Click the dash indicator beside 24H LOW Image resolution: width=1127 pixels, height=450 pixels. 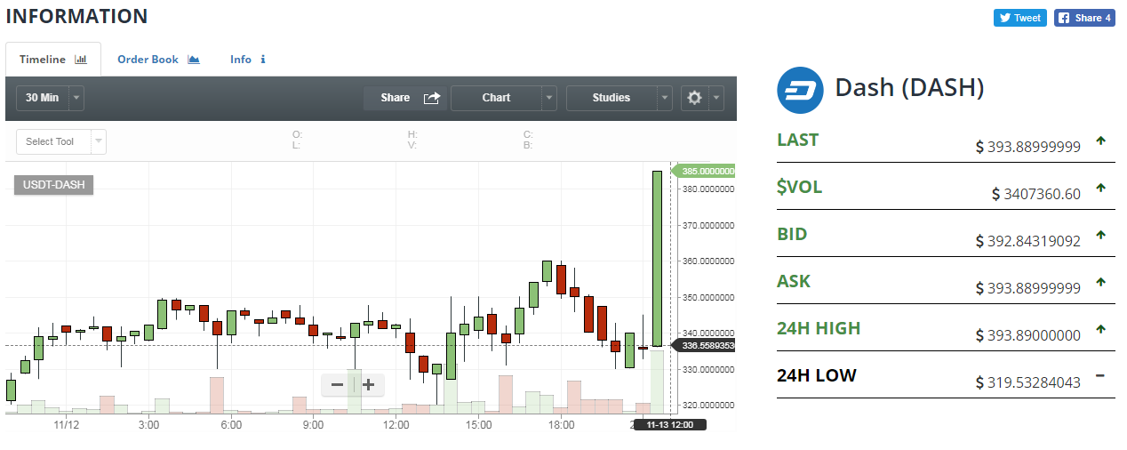tap(1100, 375)
